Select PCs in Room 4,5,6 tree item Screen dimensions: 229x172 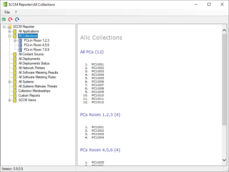coord(37,45)
